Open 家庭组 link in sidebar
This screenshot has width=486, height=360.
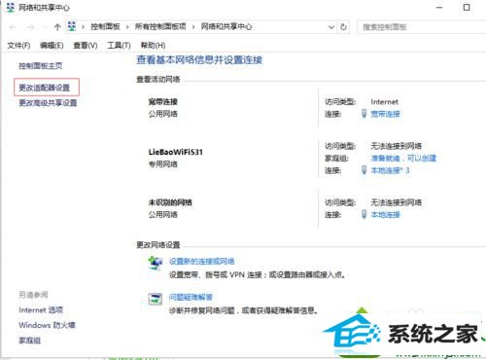click(29, 341)
